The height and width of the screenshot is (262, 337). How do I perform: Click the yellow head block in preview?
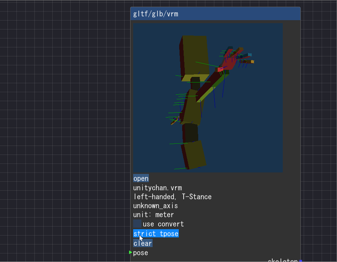tap(194, 57)
